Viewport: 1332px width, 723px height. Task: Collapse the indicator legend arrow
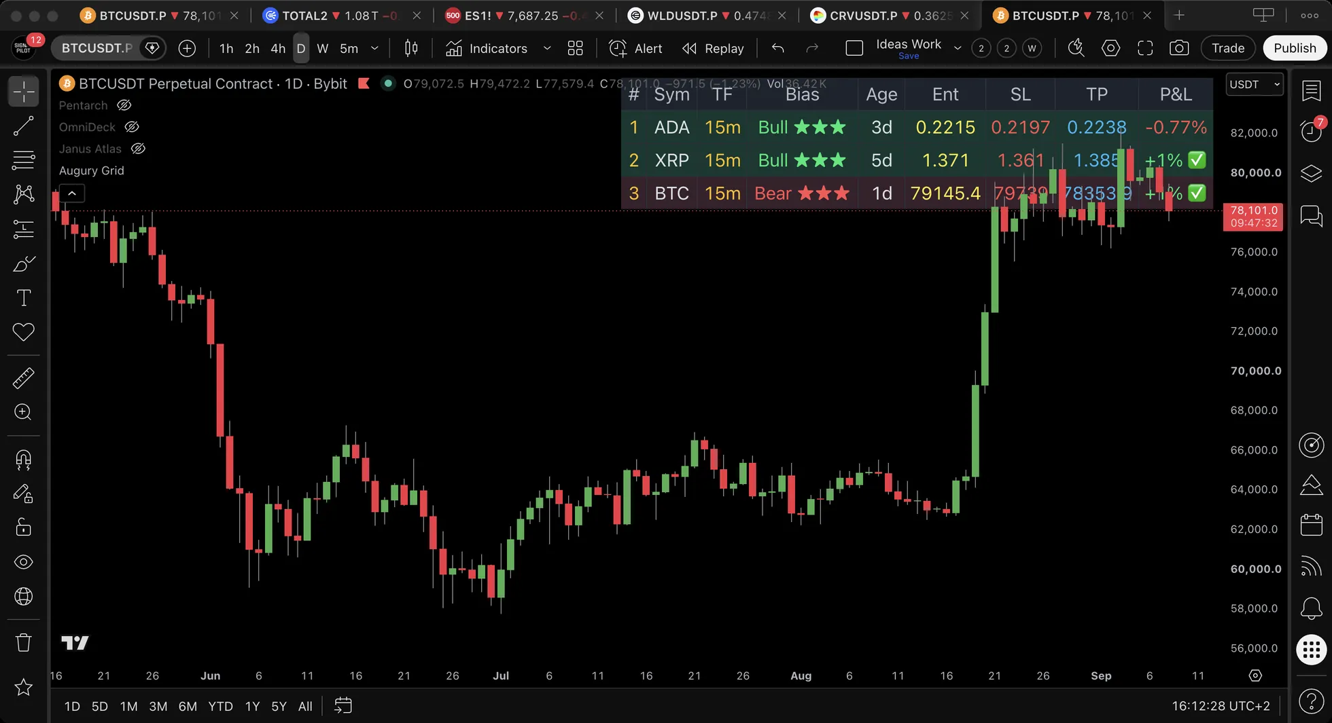click(x=72, y=193)
